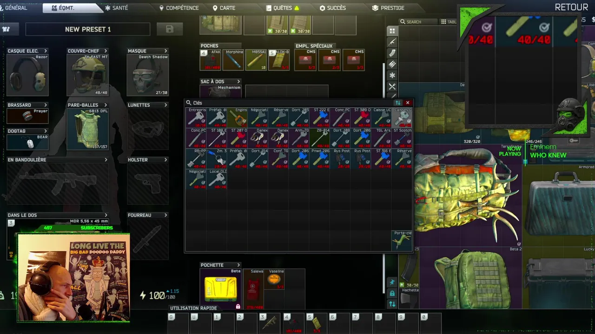Image resolution: width=595 pixels, height=334 pixels.
Task: Expand the EN BANDOULIÈRE slot arrow
Action: (106, 160)
